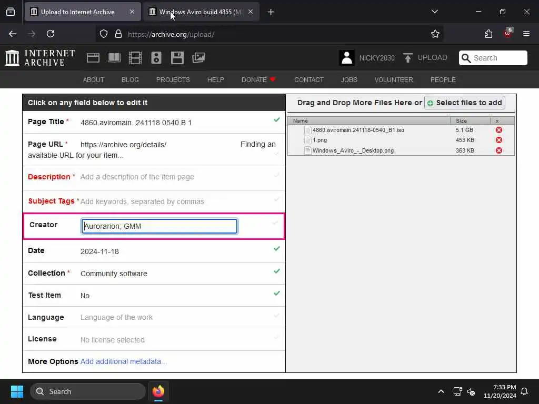Edit the Subject Tags field placeholder
539x404 pixels.
tap(142, 201)
